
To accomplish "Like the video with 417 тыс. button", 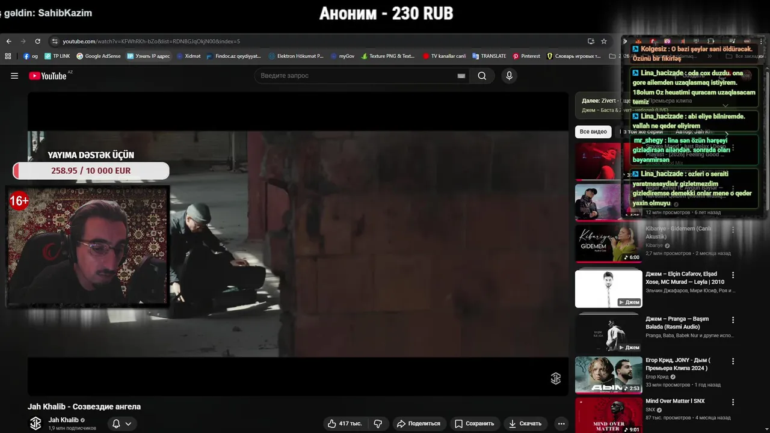I will [x=345, y=424].
